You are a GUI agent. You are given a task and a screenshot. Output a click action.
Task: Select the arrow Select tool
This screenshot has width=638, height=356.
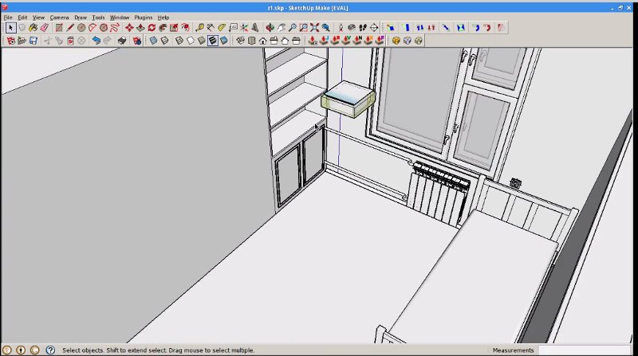[x=10, y=27]
